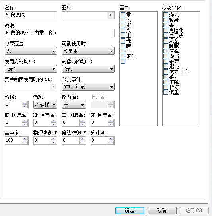Open the 图标 icon picker arrow
The image size is (212, 216).
pos(111,15)
